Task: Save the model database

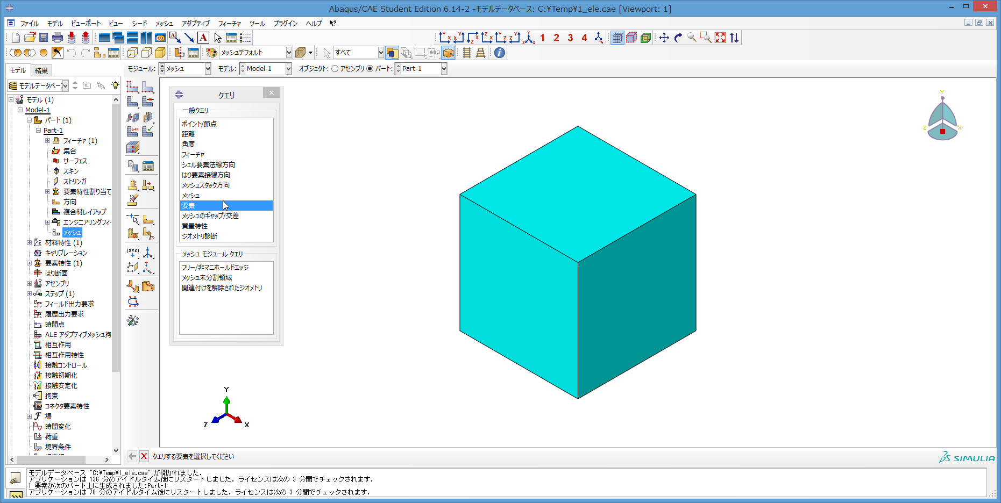Action: pyautogui.click(x=44, y=38)
